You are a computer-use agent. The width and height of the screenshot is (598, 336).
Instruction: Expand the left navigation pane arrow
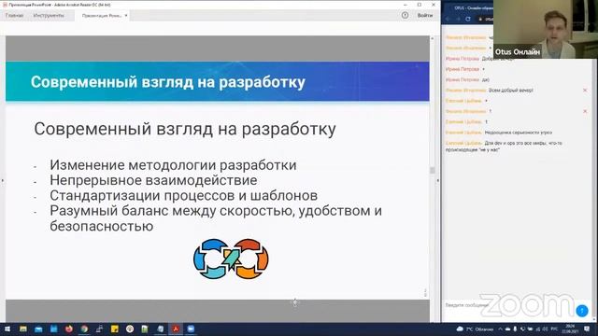click(2, 180)
